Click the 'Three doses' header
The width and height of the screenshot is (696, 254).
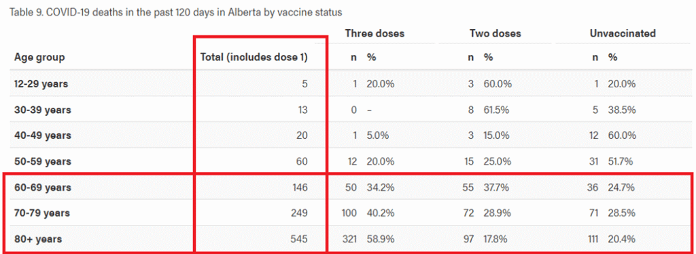[x=375, y=34]
